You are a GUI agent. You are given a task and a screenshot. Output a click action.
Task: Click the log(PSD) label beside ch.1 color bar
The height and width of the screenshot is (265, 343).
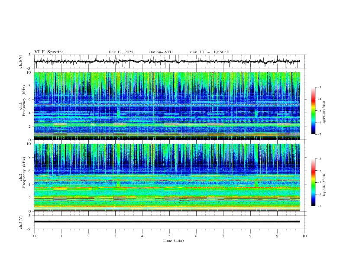click(x=324, y=113)
